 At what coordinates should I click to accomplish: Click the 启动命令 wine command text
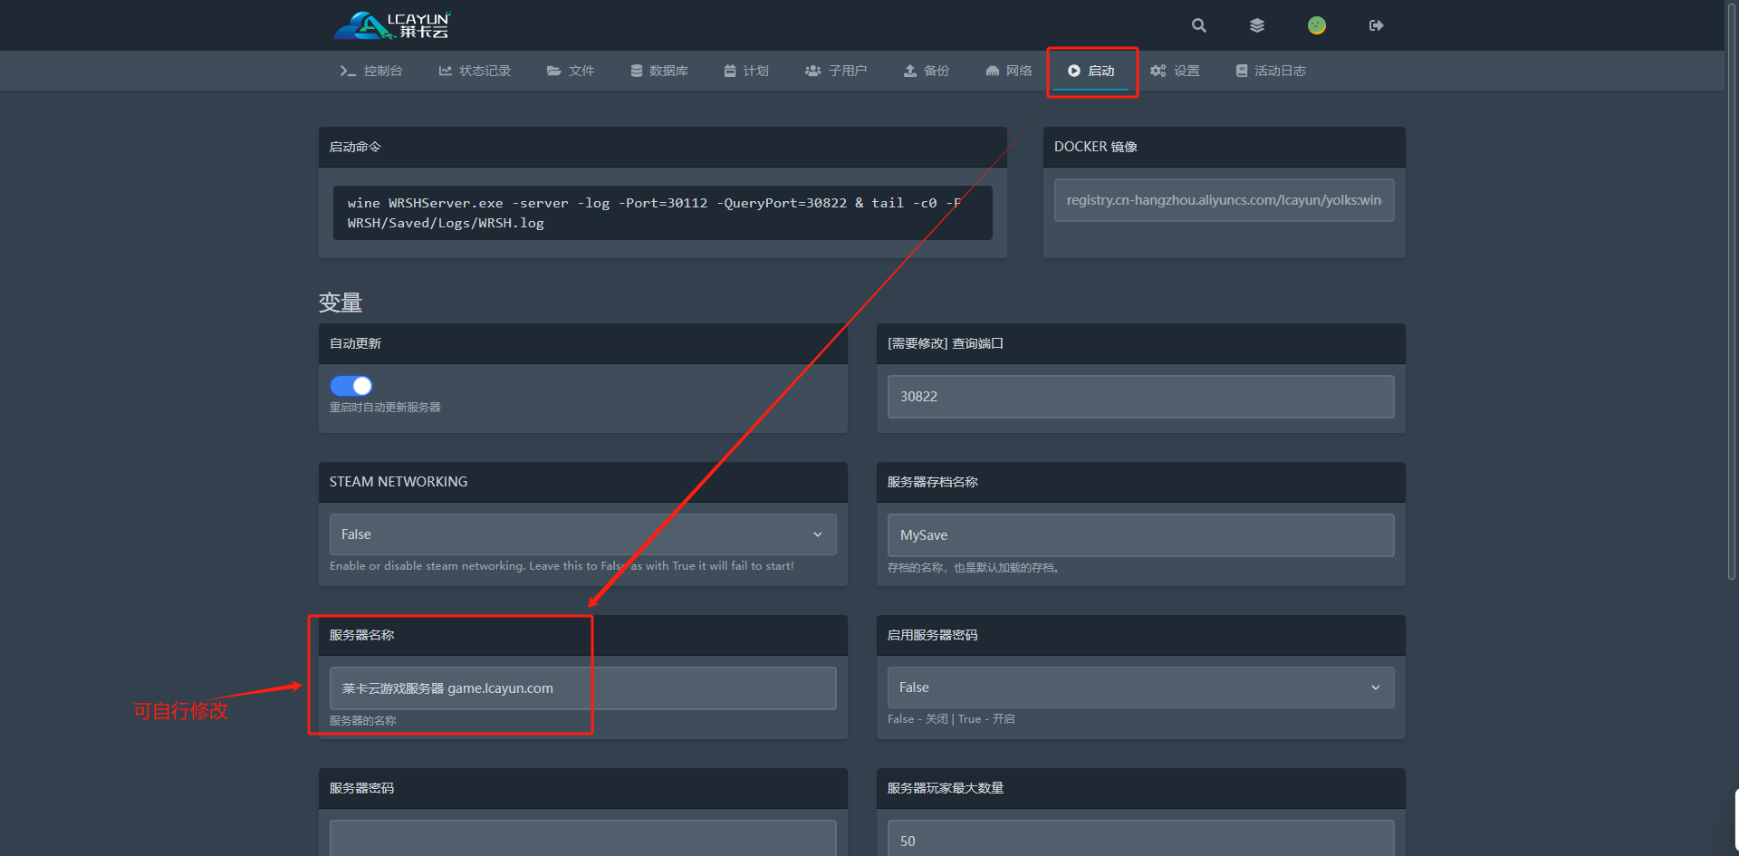coord(662,213)
